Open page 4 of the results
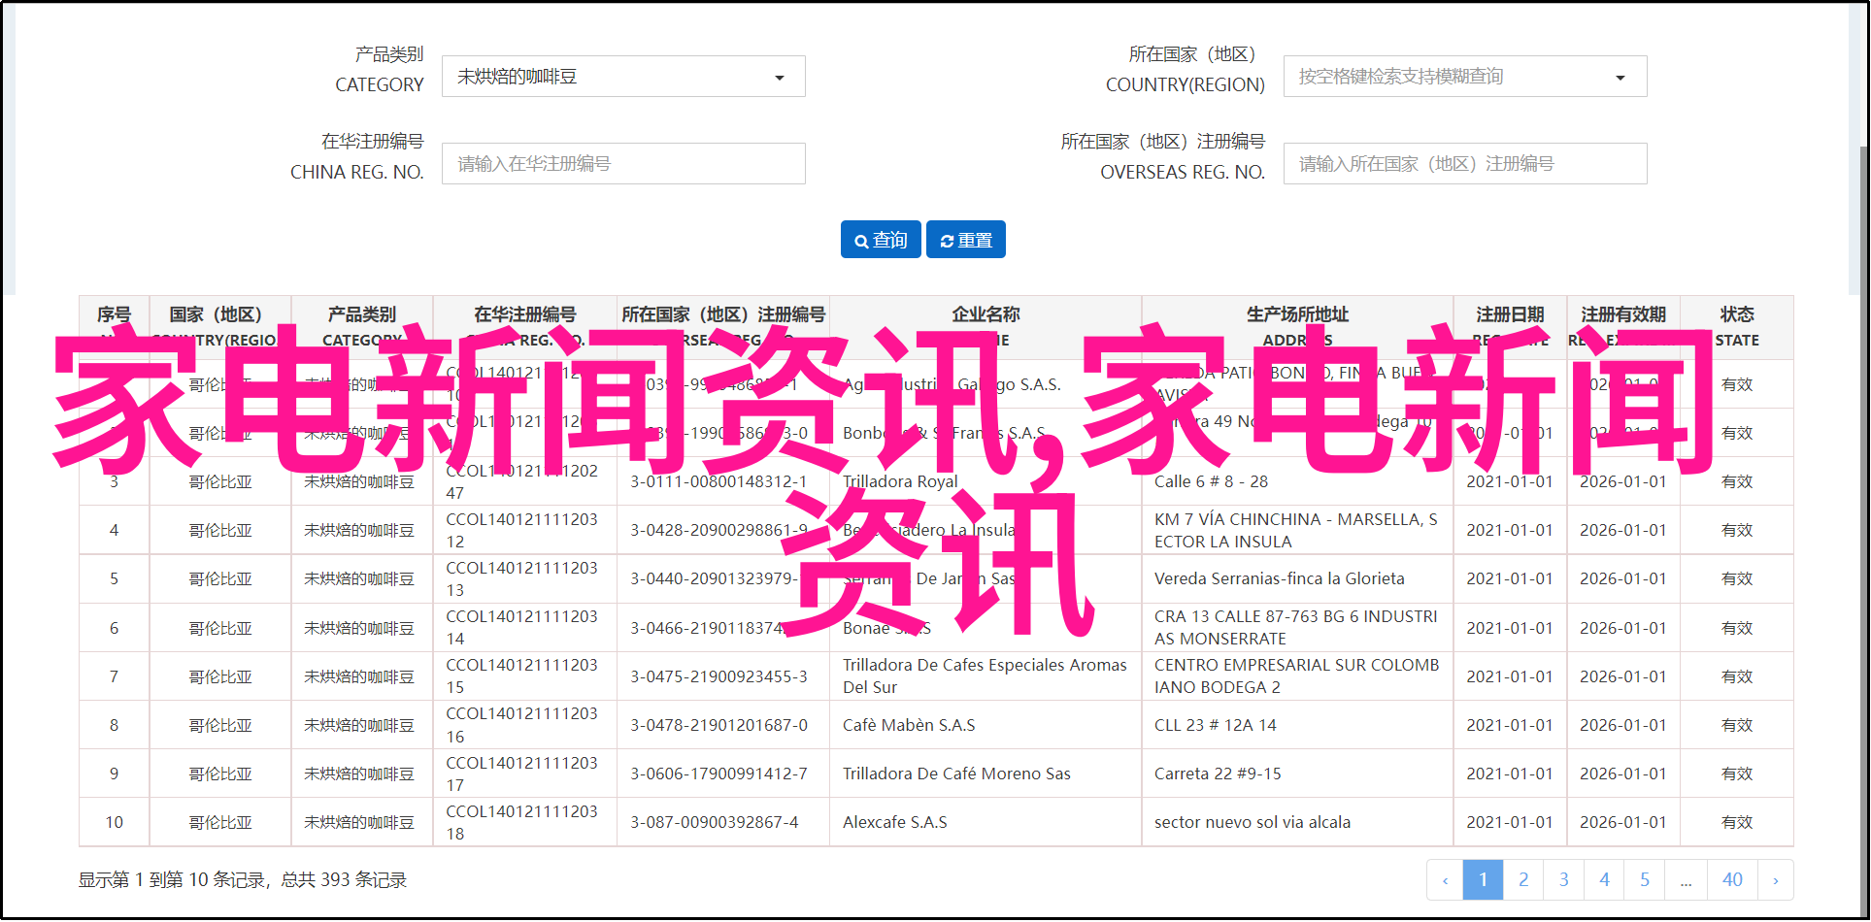 click(x=1604, y=880)
